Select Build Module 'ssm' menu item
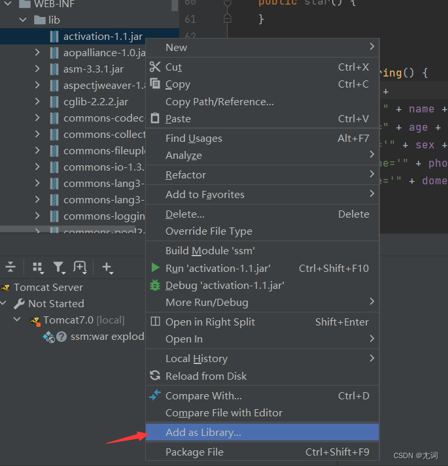The width and height of the screenshot is (448, 466). click(262, 250)
